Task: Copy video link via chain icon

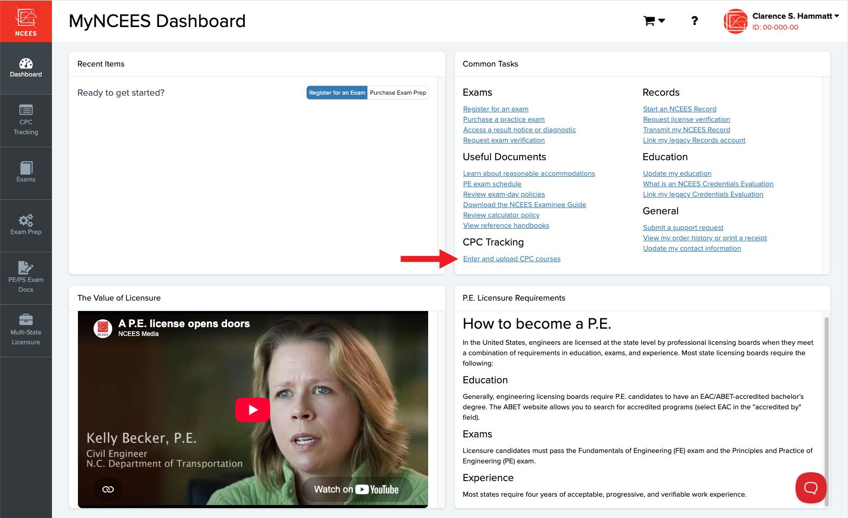Action: click(108, 489)
